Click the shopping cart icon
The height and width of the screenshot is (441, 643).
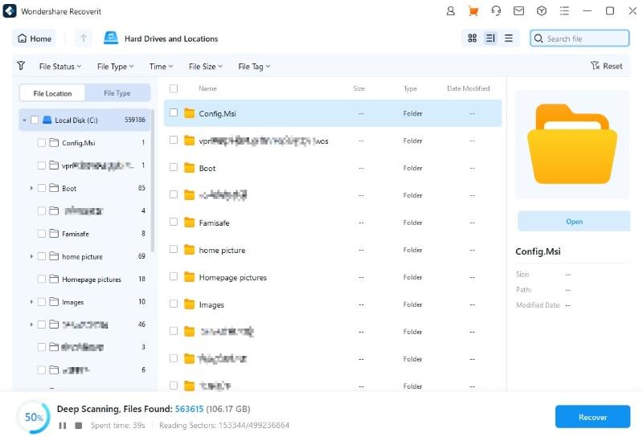coord(473,11)
